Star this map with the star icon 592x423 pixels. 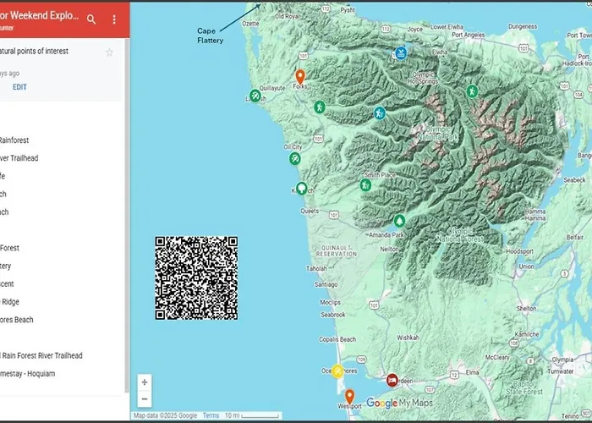point(109,52)
